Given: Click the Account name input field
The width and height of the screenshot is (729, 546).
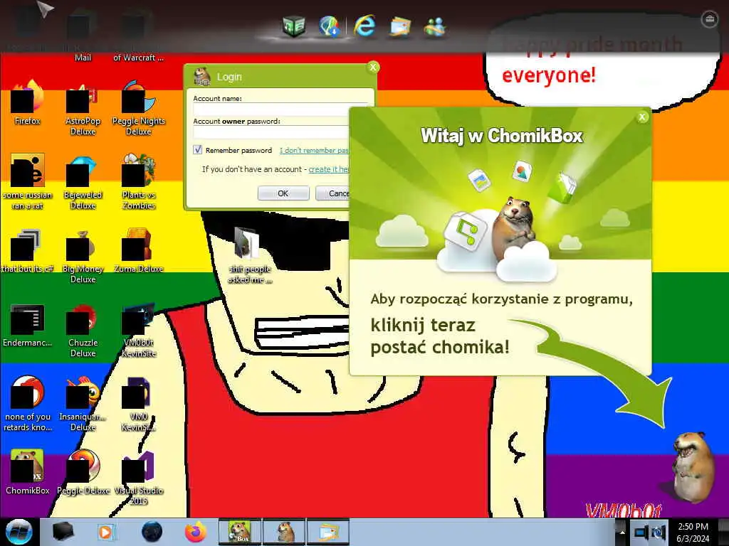Looking at the screenshot, I should pos(280,109).
